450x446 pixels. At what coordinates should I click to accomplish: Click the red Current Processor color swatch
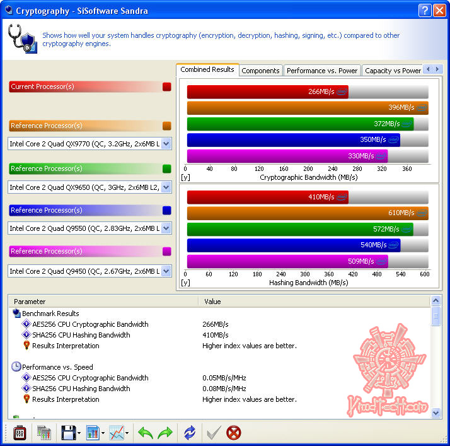click(x=167, y=86)
